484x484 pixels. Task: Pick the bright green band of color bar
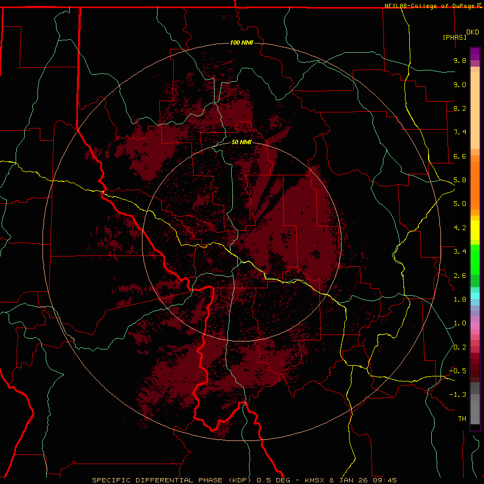(x=475, y=260)
